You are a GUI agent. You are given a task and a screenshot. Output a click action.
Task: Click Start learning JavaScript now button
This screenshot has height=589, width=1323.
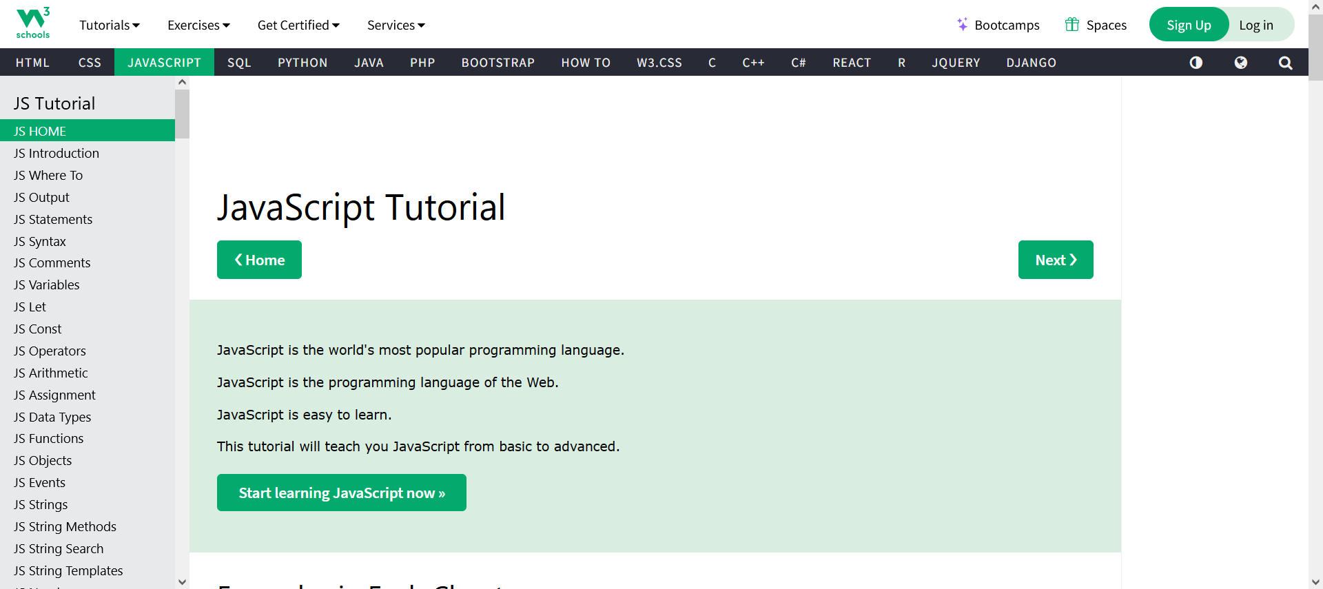coord(342,493)
